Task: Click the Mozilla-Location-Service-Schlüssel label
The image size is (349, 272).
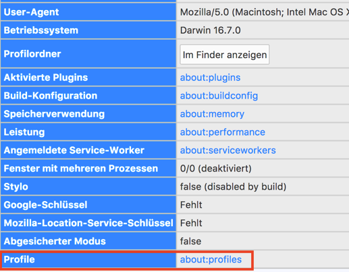Action: point(88,223)
